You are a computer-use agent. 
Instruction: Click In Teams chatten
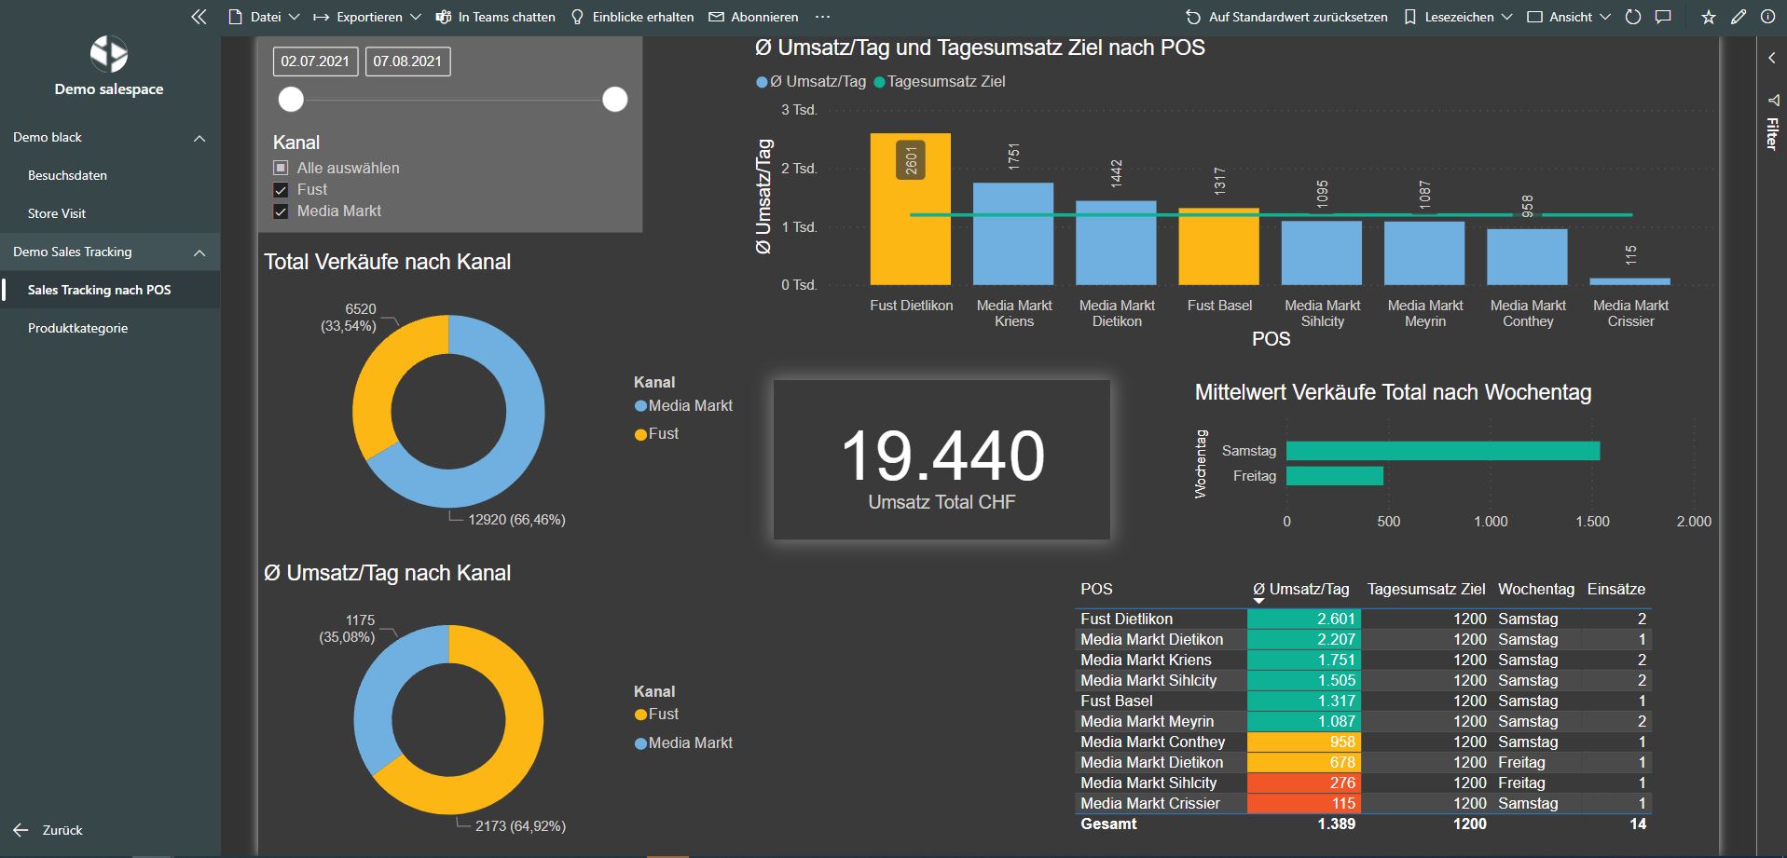pos(495,17)
